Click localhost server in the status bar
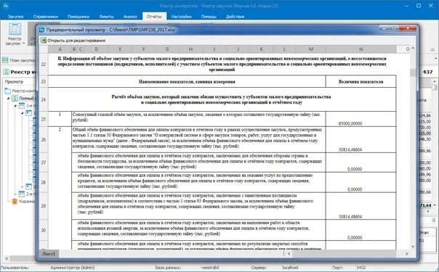 pyautogui.click(x=290, y=267)
